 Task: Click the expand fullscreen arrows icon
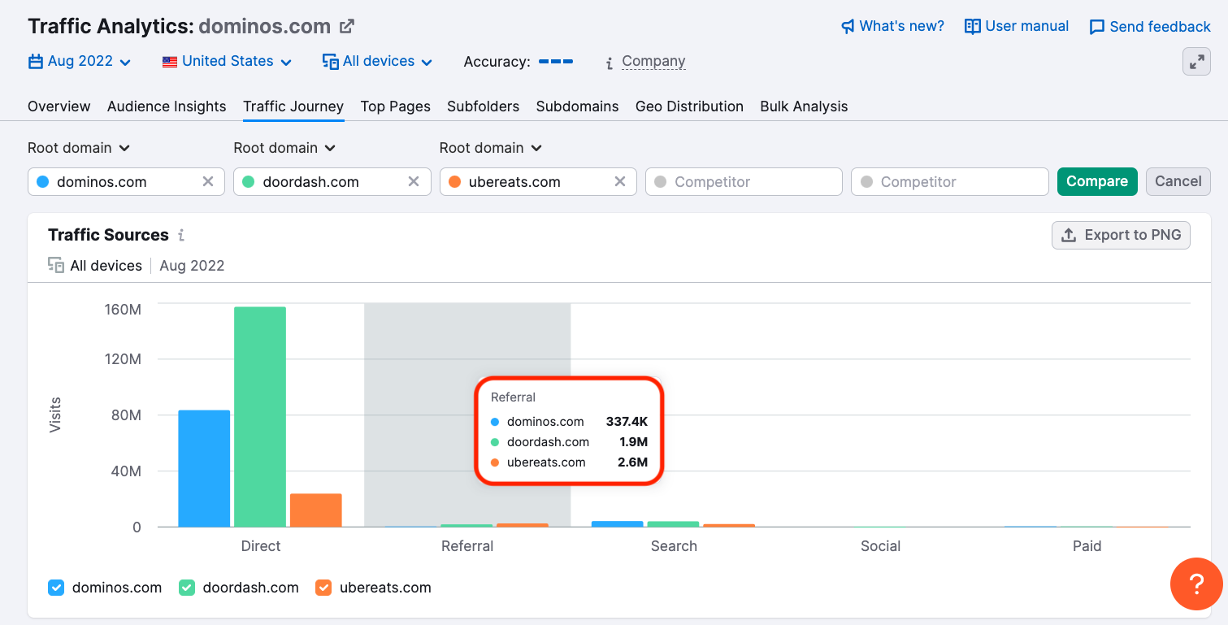tap(1196, 62)
